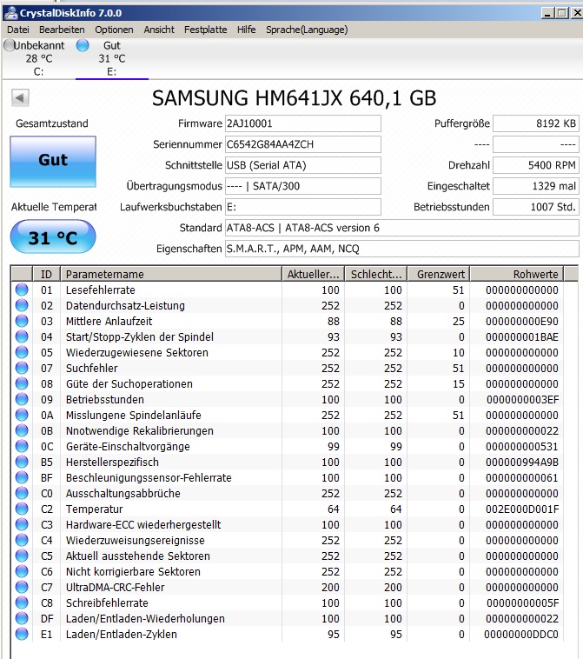Click status orb of C2 Temperatur row
583x659 pixels.
[x=22, y=509]
